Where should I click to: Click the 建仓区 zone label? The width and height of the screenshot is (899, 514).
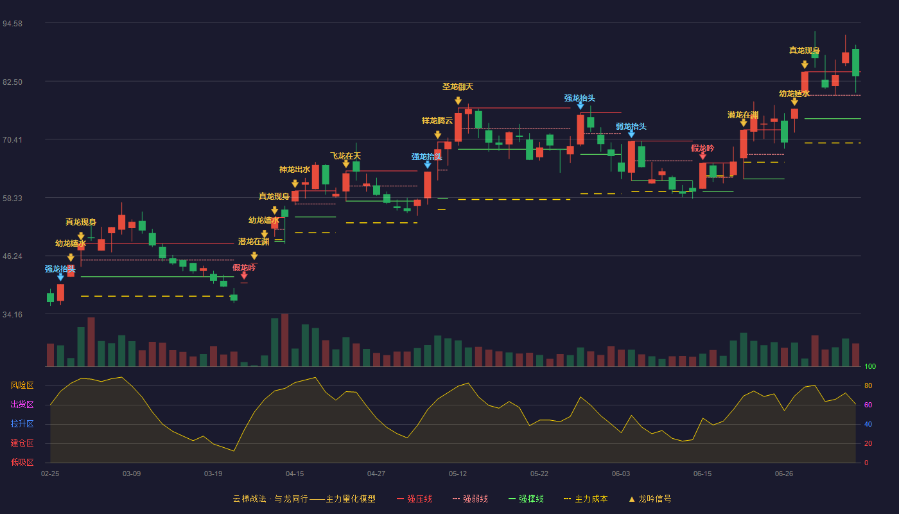pos(22,443)
